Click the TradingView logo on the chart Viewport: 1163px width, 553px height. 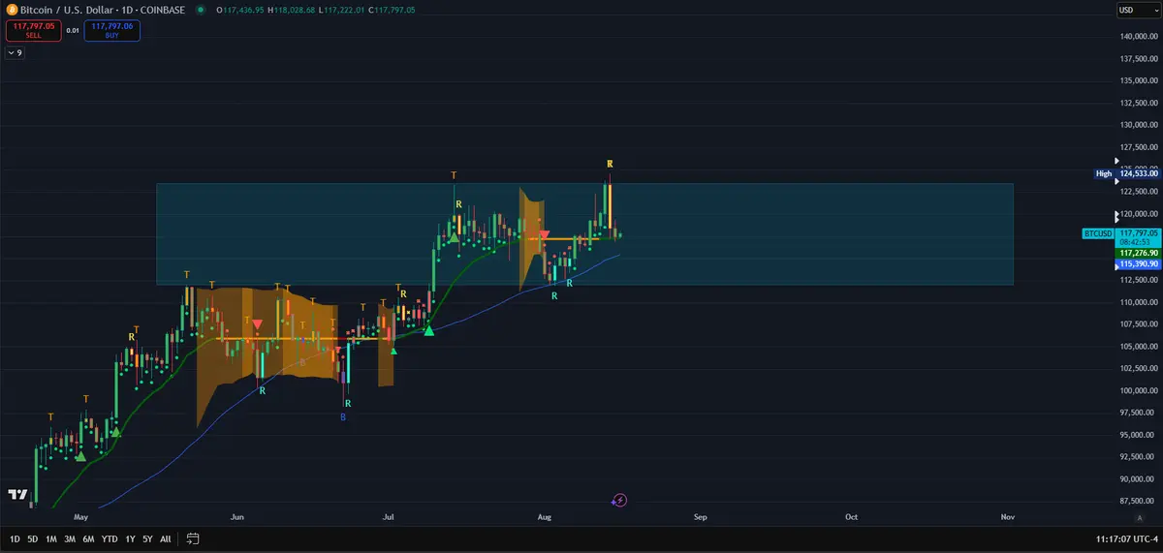coord(17,494)
